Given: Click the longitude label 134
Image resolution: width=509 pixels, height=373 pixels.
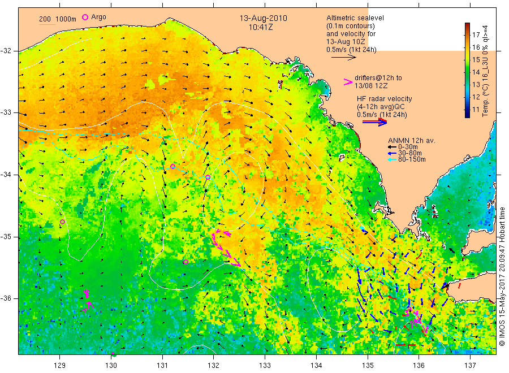Looking at the screenshot, I should [316, 365].
